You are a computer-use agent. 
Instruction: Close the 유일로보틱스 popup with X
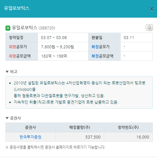click(152, 9)
